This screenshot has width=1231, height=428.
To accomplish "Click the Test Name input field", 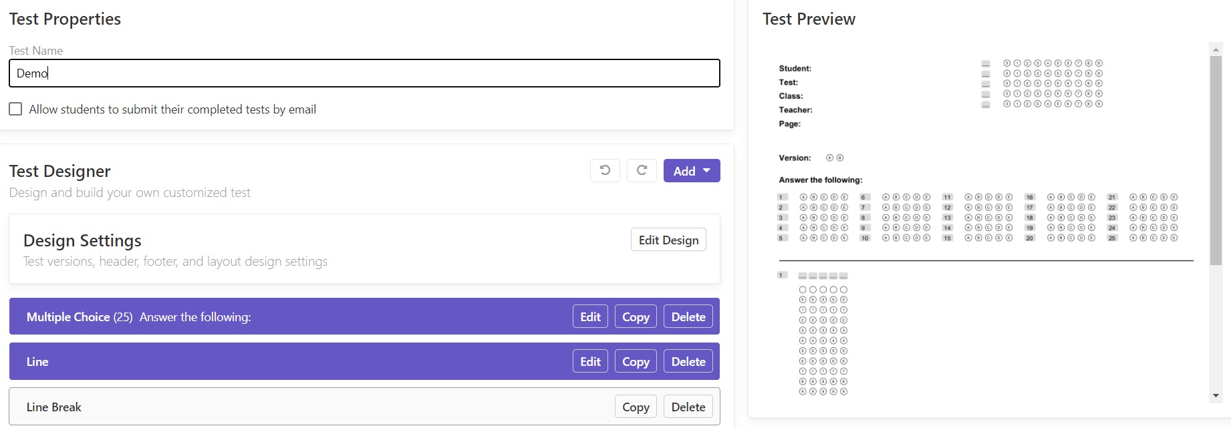I will [x=364, y=73].
